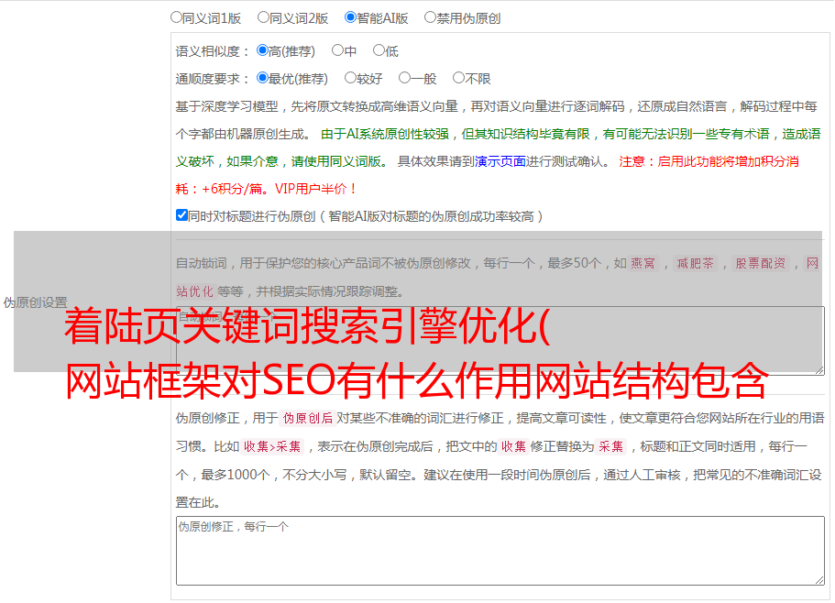Viewport: 835px width, 603px height.
Task: Set 通顺度要求 to 最优(推荐)
Action: coord(262,78)
